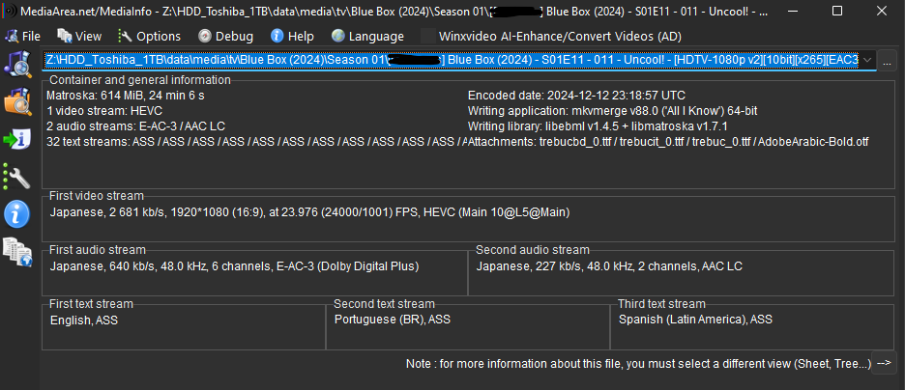Open the Options menu
Viewport: 905px width, 390px height.
pyautogui.click(x=149, y=36)
